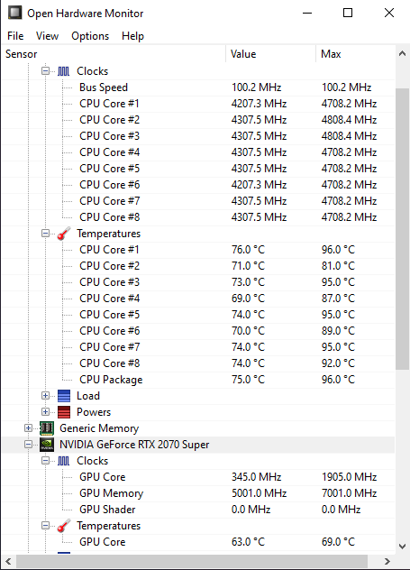Open the File menu
Viewport: 410px width, 570px height.
[x=15, y=36]
